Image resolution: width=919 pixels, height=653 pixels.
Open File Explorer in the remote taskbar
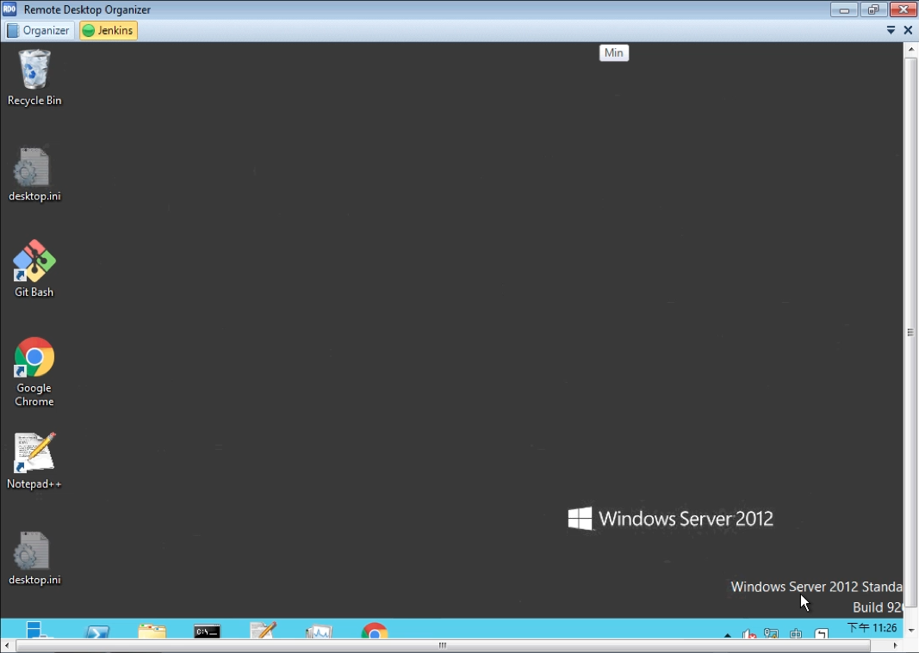pyautogui.click(x=152, y=631)
